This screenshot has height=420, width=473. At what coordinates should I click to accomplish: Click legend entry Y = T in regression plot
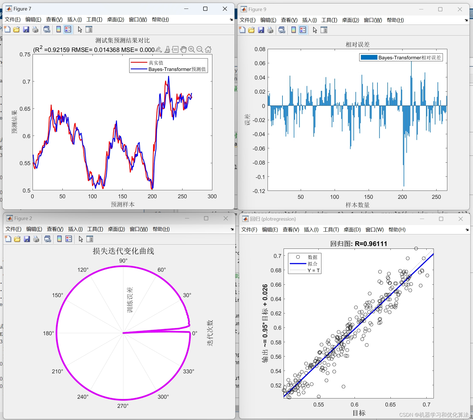[313, 271]
